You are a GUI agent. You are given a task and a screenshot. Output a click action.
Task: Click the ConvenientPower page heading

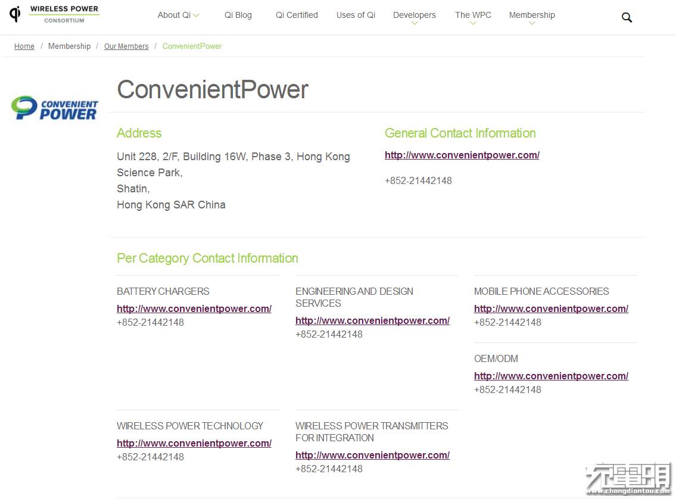tap(213, 90)
